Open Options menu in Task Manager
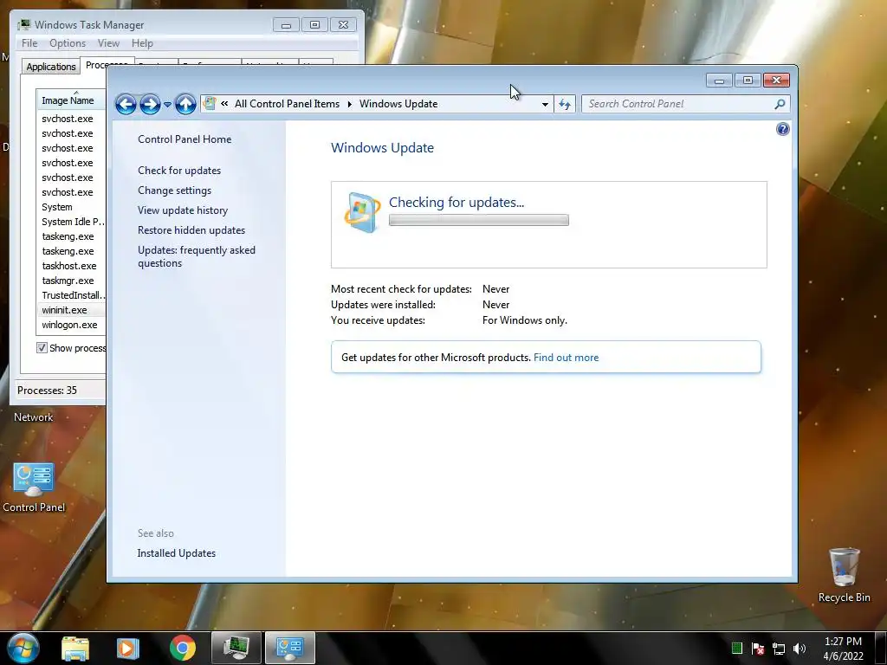Image resolution: width=887 pixels, height=665 pixels. 68,43
